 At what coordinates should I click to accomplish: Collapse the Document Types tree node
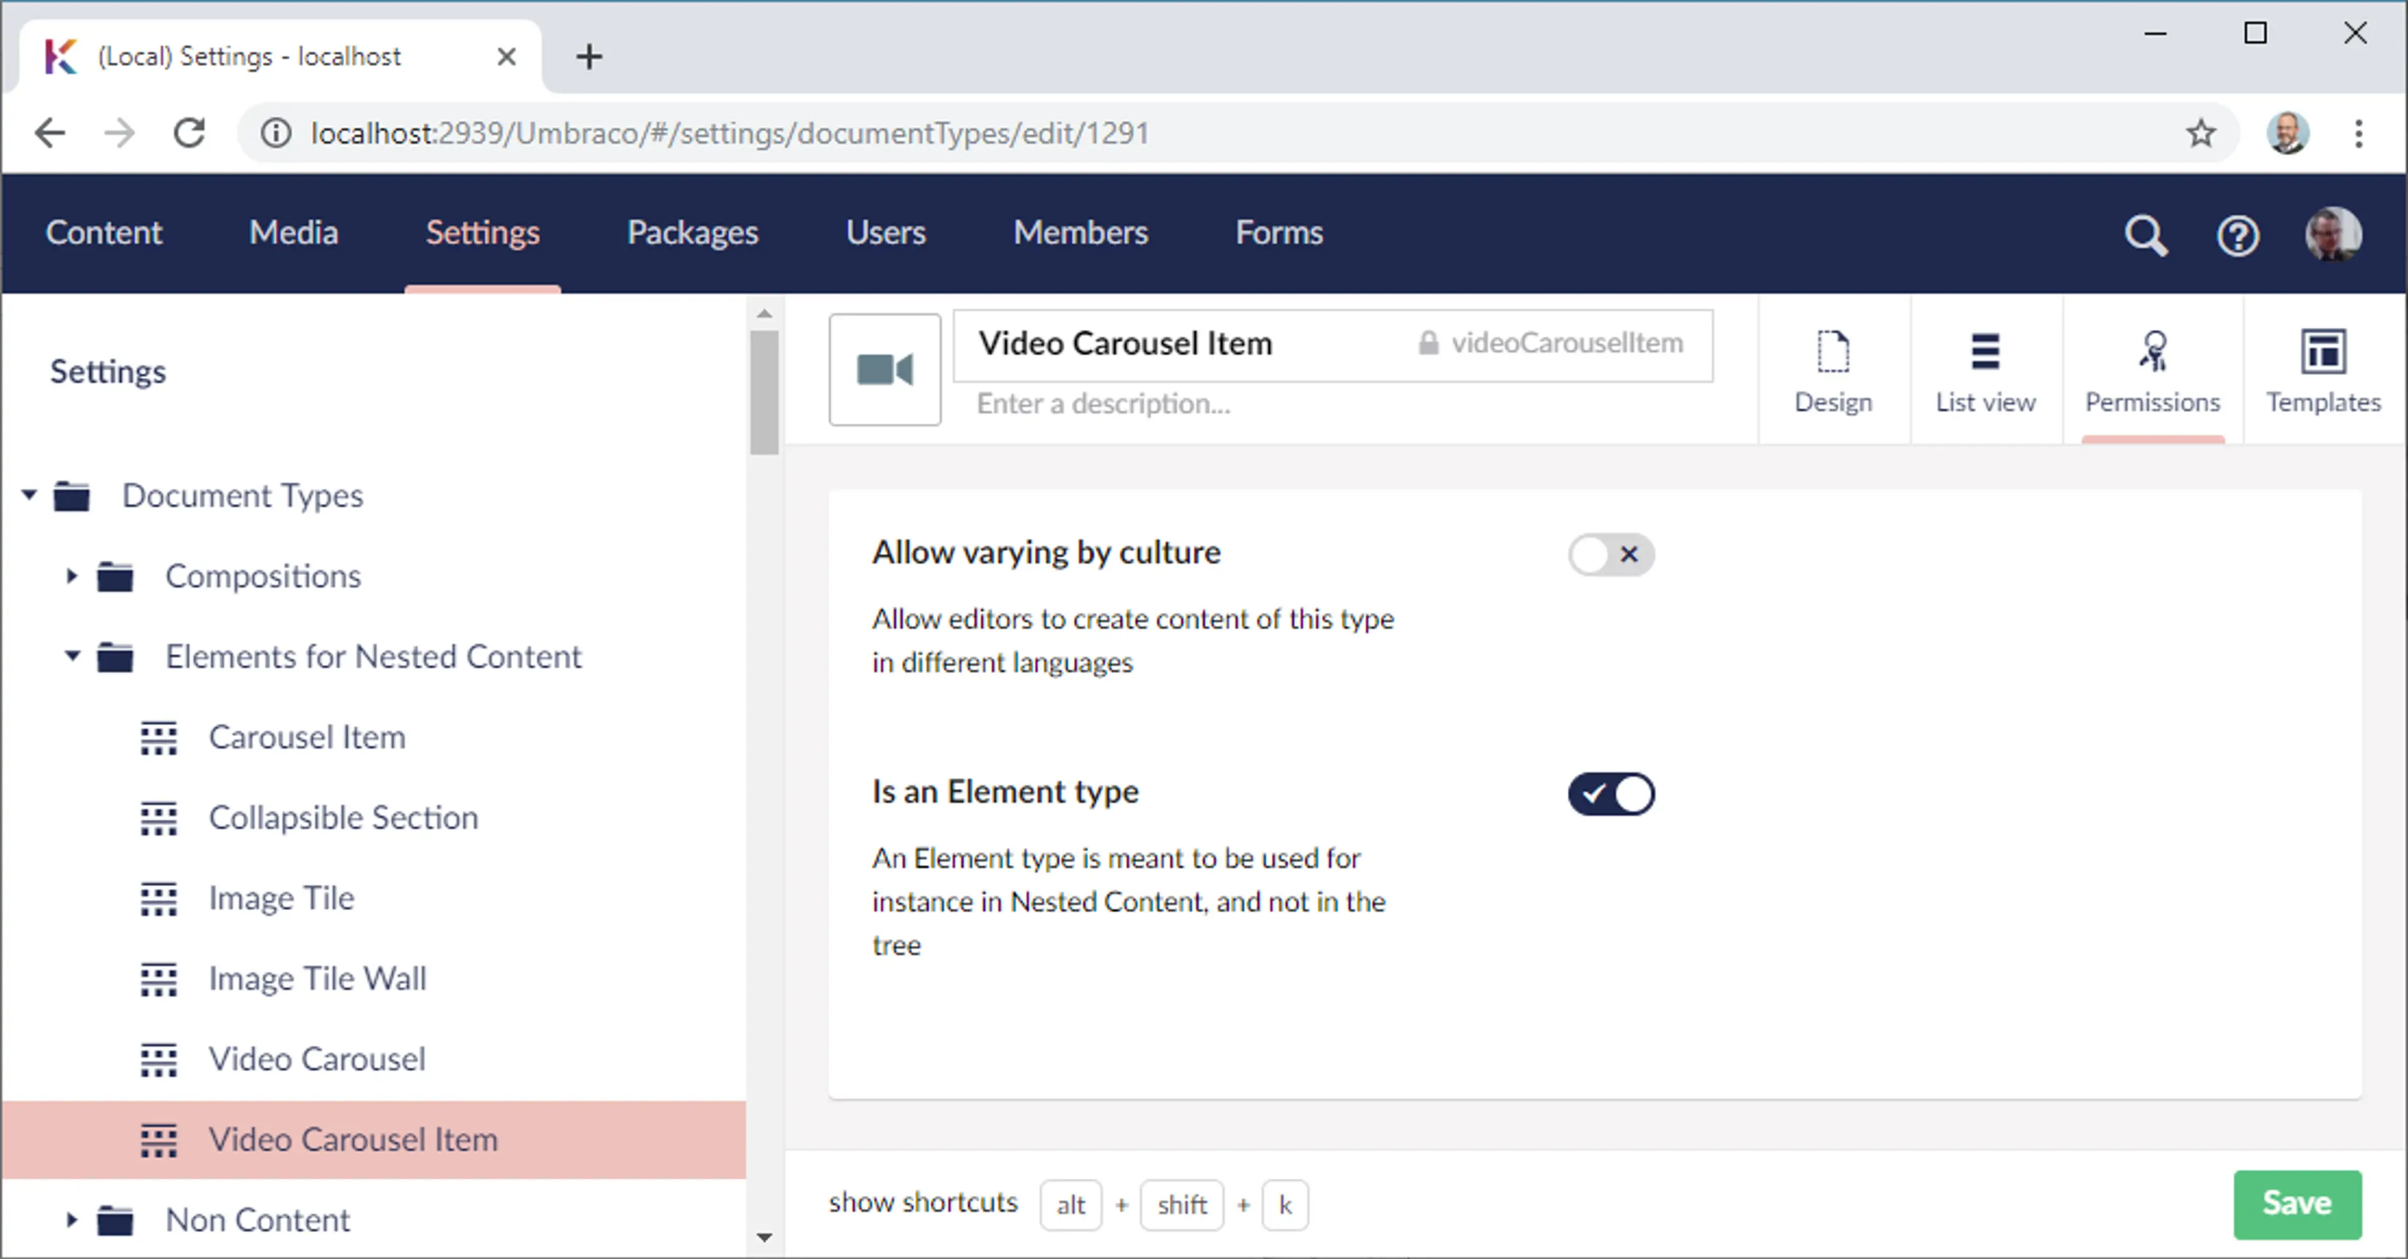tap(30, 495)
